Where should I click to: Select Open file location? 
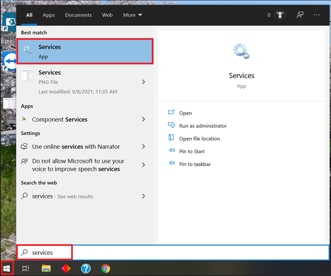(200, 138)
